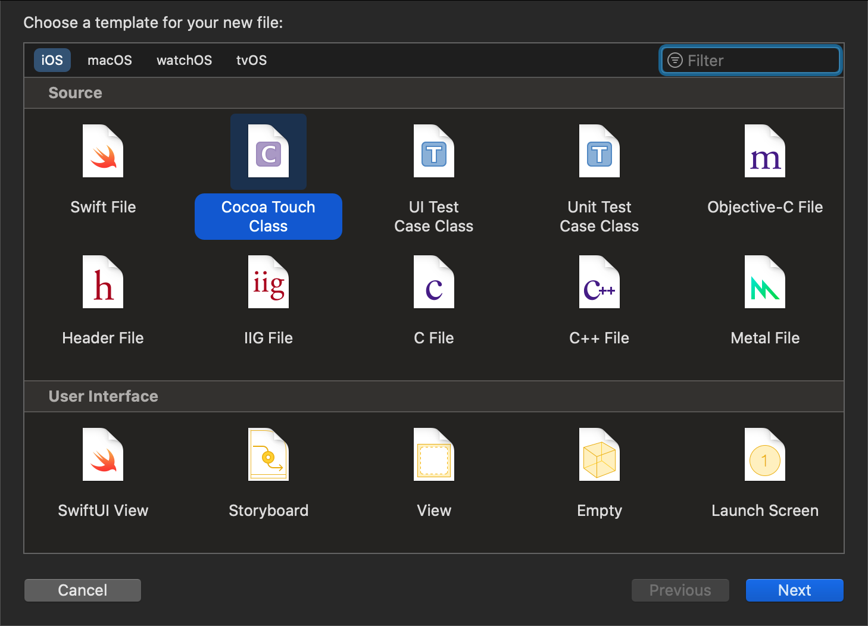Select the Cocoa Touch Class template
This screenshot has height=626, width=868.
click(x=268, y=152)
